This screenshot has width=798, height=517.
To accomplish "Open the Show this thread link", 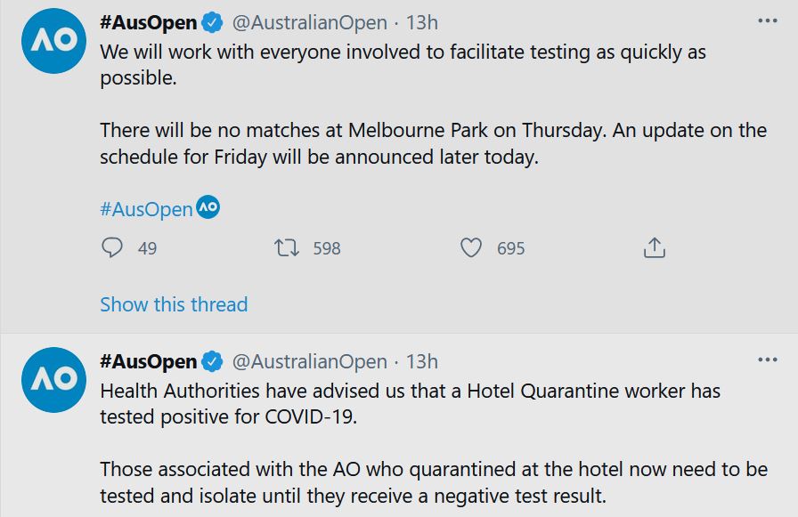I will [x=174, y=304].
